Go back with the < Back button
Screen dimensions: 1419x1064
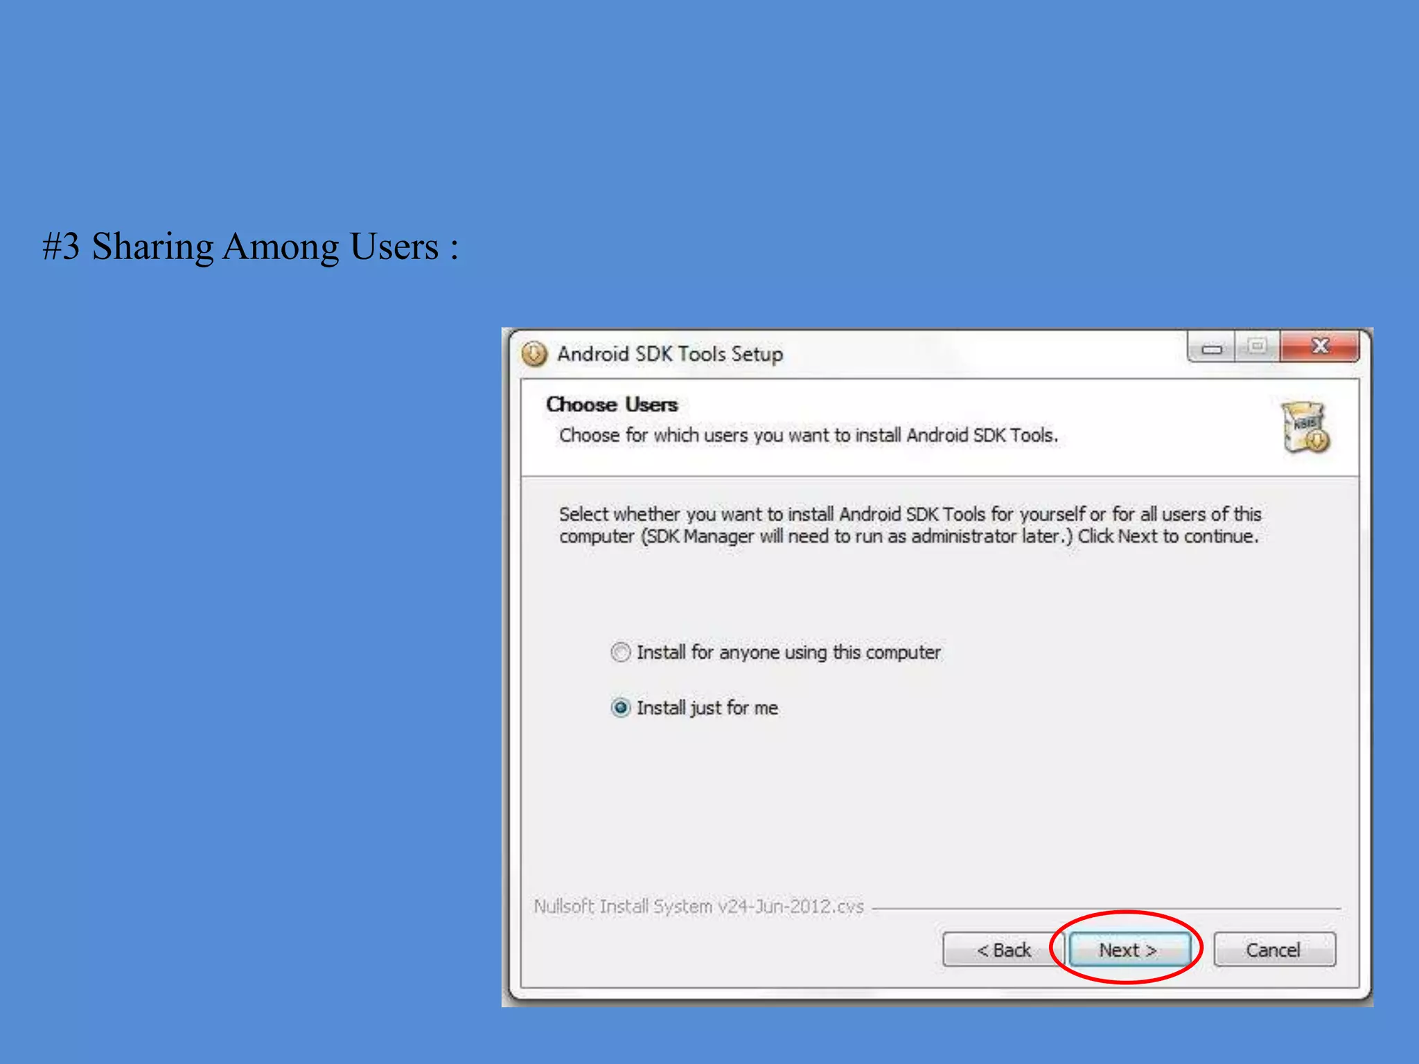[x=1003, y=950]
